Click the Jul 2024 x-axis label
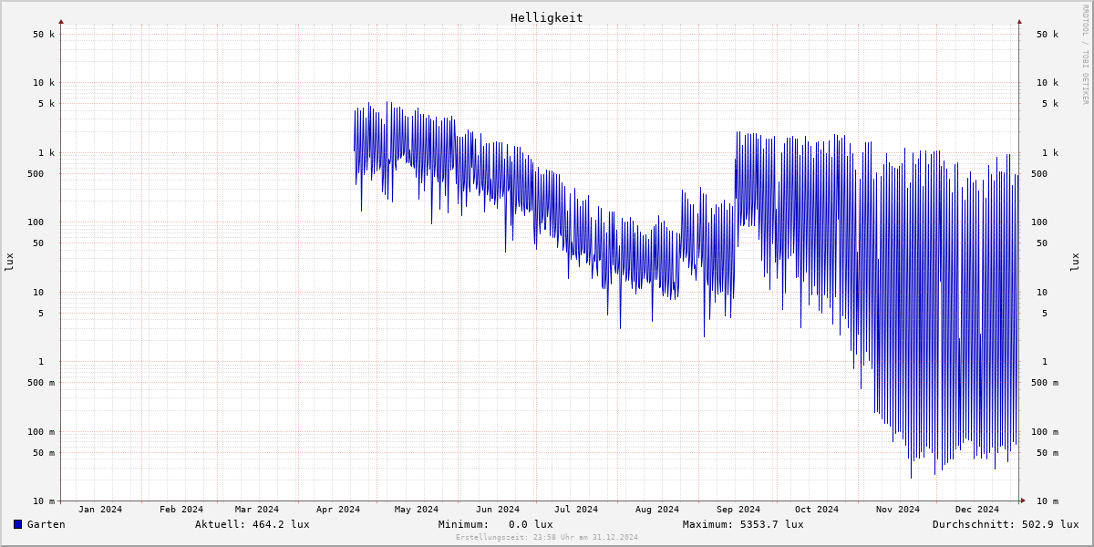Image resolution: width=1094 pixels, height=547 pixels. click(x=576, y=510)
